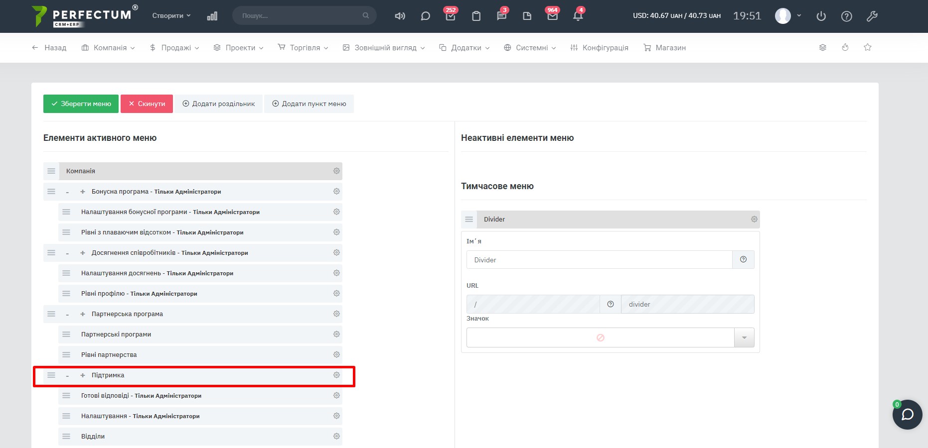
Task: Click the power logout icon
Action: [x=821, y=16]
